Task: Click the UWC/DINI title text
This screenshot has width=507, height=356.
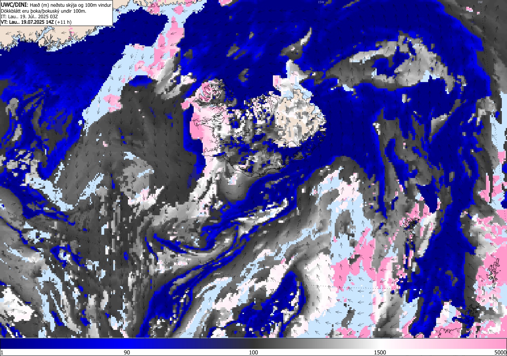Action: point(14,4)
